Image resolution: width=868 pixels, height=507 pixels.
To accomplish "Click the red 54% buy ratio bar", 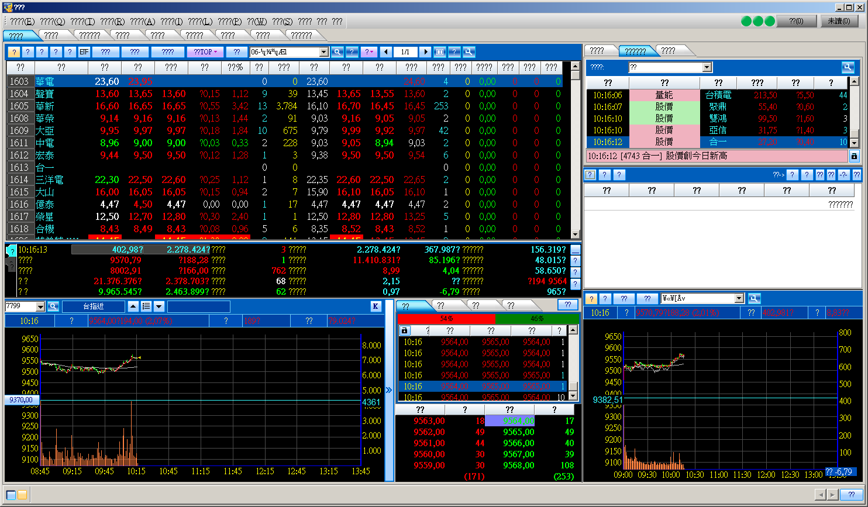I will (446, 319).
